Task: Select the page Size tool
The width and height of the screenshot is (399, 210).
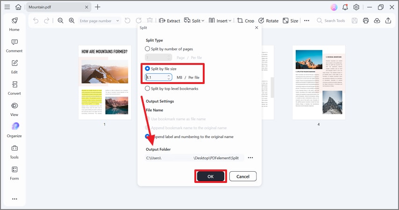Action: 290,21
